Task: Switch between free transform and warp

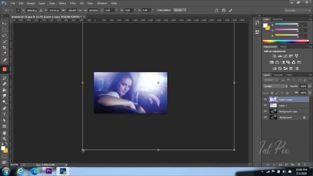Action: click(217, 10)
